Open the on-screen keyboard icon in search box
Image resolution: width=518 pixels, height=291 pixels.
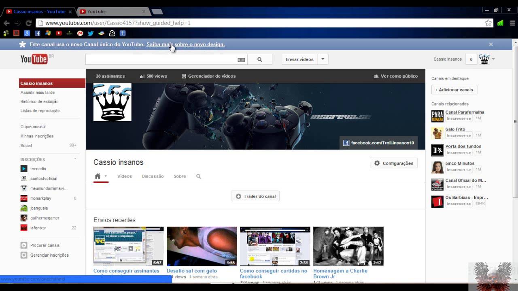241,60
